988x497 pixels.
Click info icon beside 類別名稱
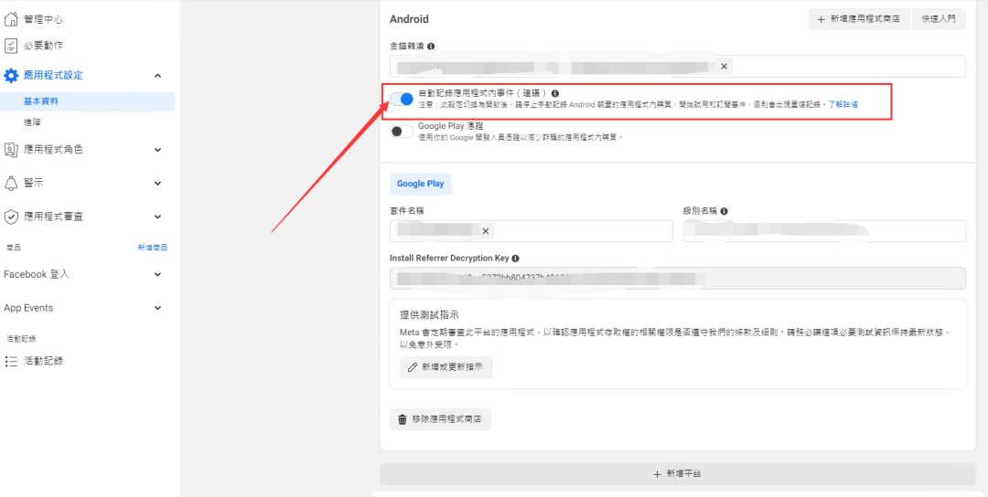(x=725, y=211)
